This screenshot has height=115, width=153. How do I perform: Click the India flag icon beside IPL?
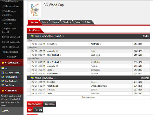pos(3,69)
